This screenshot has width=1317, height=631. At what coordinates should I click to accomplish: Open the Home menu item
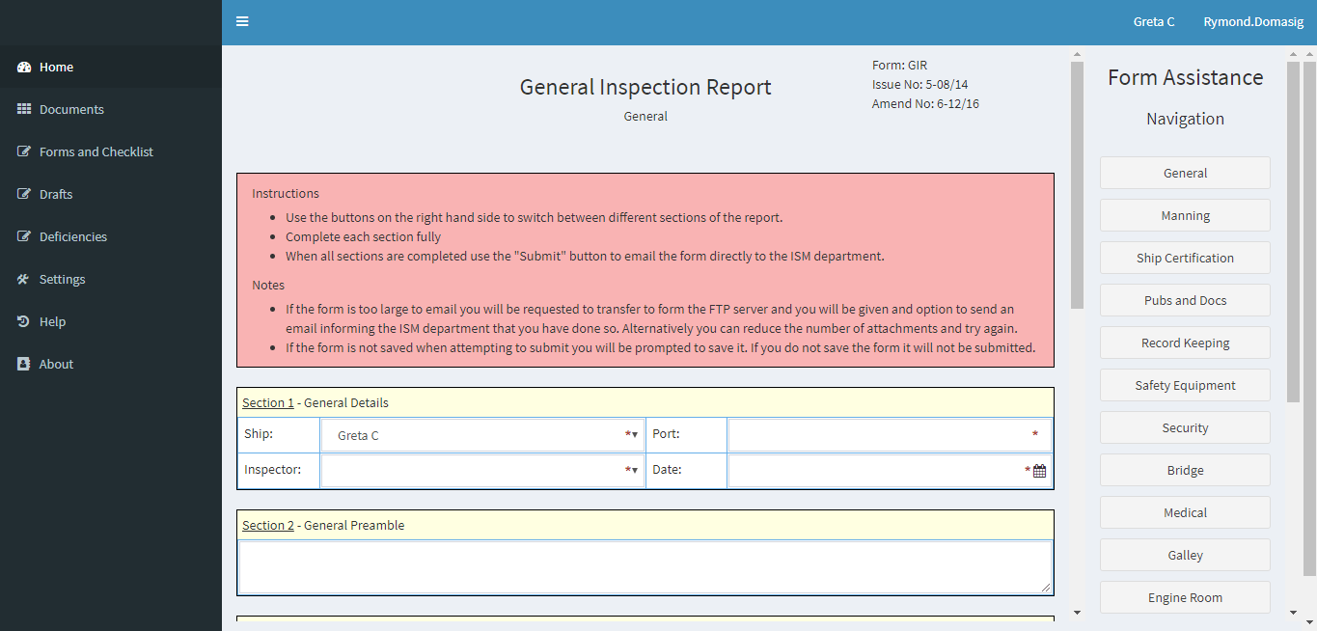click(111, 67)
